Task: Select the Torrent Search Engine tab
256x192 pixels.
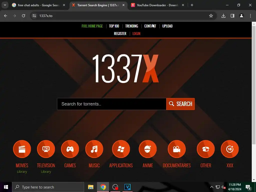Action: tap(98, 5)
